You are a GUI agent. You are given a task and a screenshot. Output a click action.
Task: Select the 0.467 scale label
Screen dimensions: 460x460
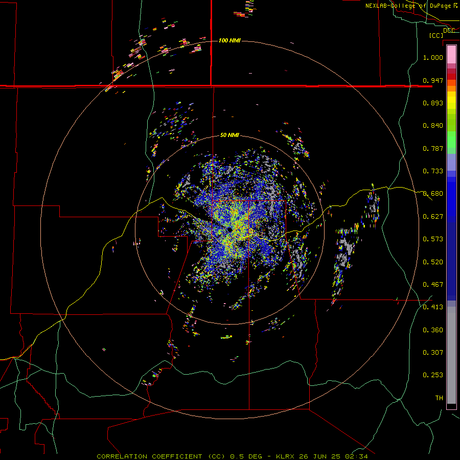(433, 284)
